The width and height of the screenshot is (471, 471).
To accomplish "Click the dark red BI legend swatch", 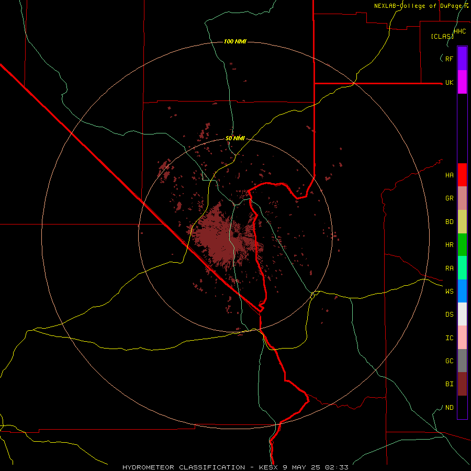I will point(462,384).
